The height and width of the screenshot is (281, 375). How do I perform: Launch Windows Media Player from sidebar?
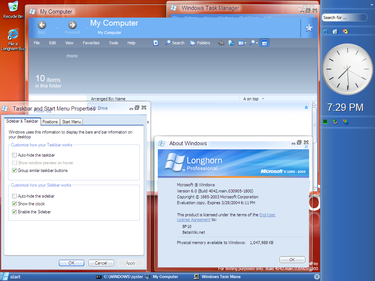345,31
